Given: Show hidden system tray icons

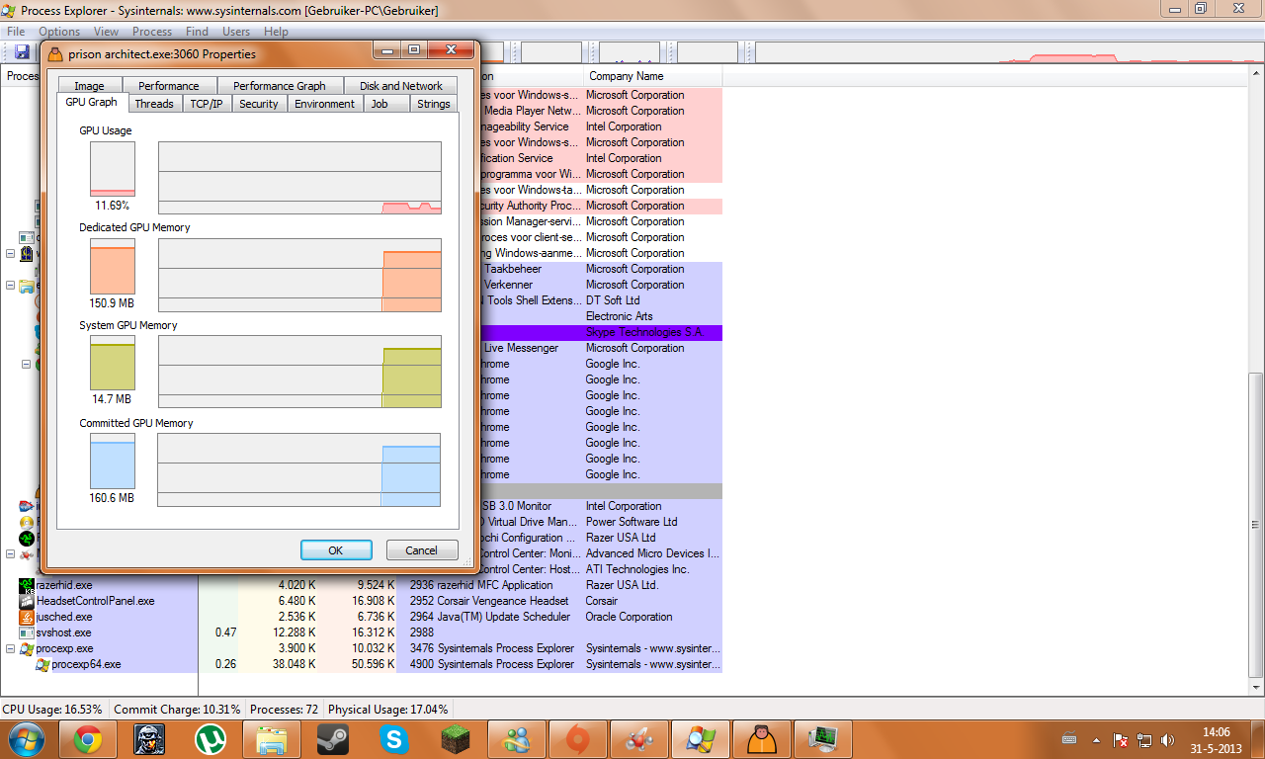Looking at the screenshot, I should [x=1096, y=739].
